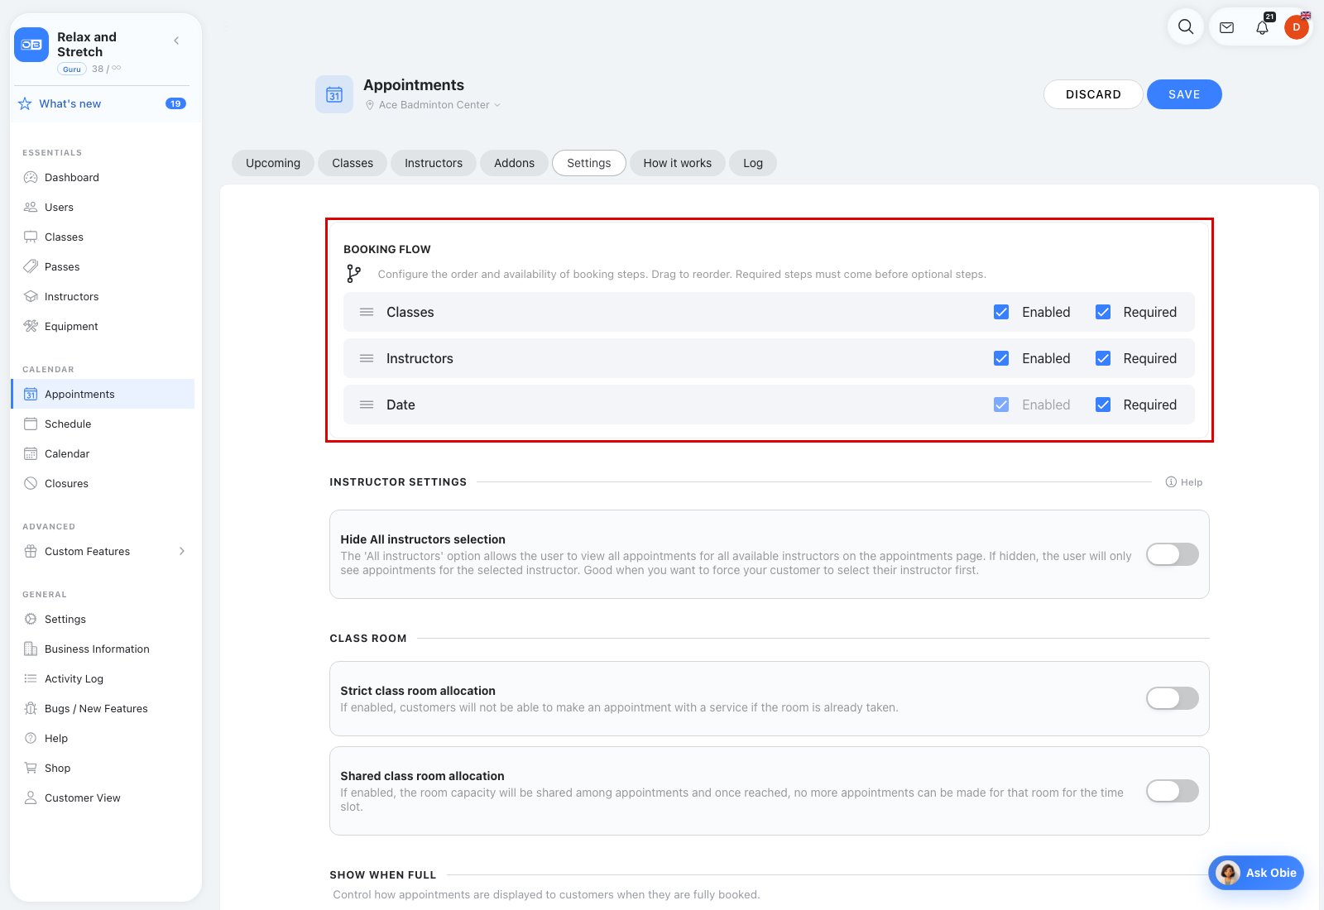Open the search icon in top bar

1186,27
